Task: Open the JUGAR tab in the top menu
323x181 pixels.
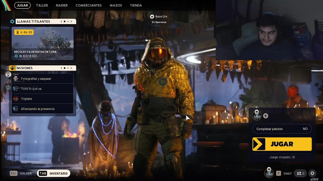Action: coord(22,5)
